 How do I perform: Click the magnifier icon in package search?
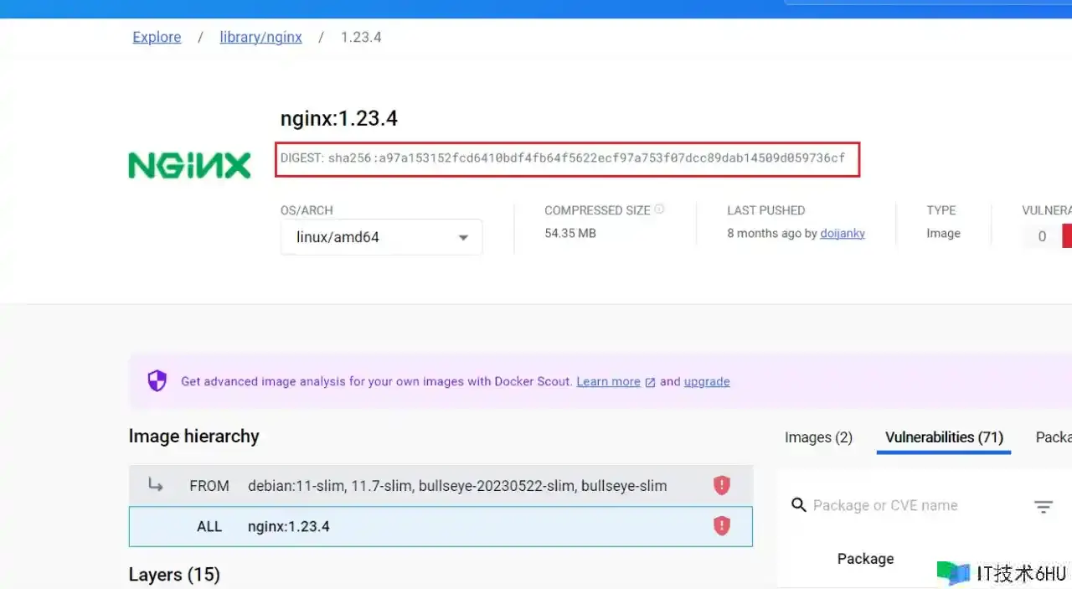pyautogui.click(x=799, y=505)
